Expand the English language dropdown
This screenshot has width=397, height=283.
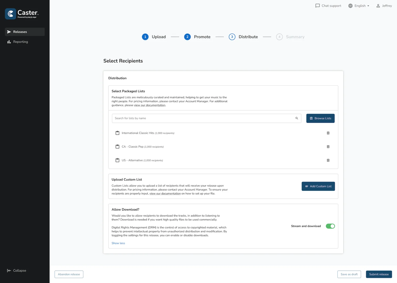359,6
